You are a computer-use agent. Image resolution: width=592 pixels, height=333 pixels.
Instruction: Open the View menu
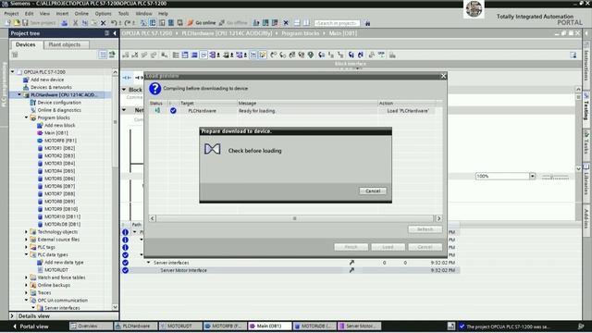coord(44,14)
